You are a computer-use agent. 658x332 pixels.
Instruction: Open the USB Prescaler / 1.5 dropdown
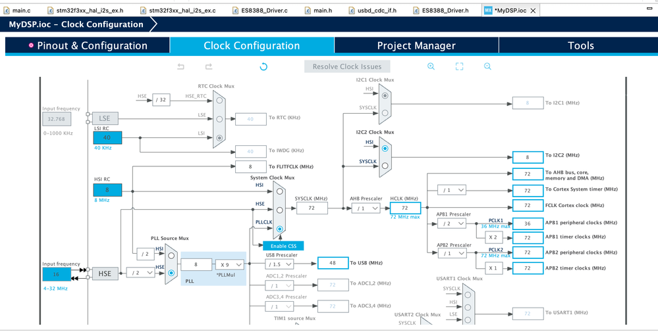[279, 264]
